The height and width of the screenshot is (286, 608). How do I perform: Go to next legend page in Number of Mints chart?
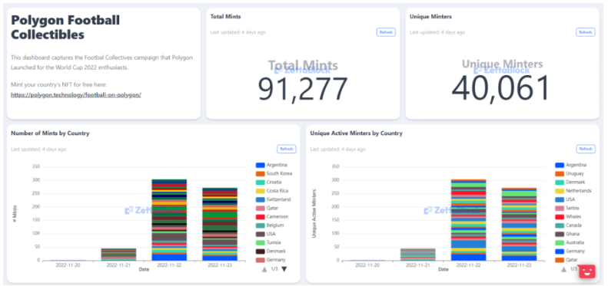click(284, 269)
